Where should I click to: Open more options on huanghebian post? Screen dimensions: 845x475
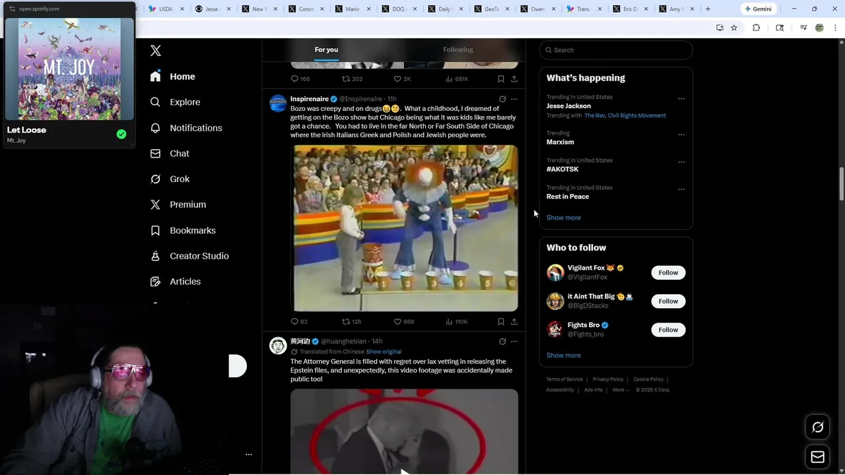514,342
